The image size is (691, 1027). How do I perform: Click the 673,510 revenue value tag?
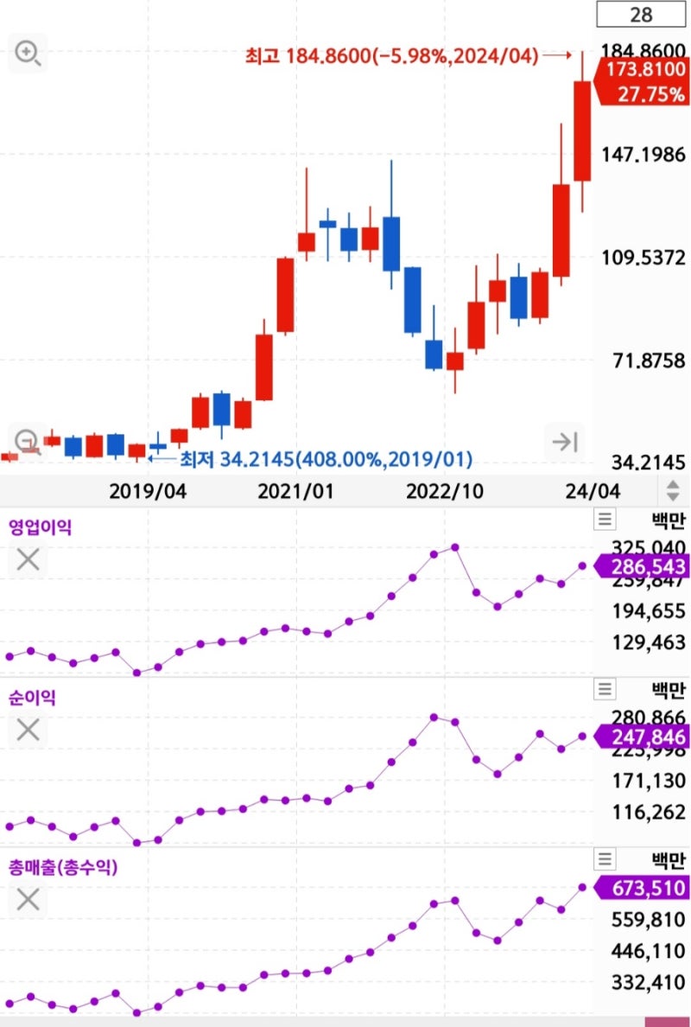[641, 889]
